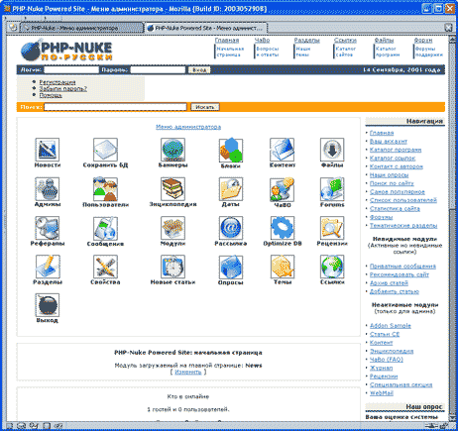458x431 pixels.
Task: Open Архив статей link
Action: pyautogui.click(x=389, y=283)
